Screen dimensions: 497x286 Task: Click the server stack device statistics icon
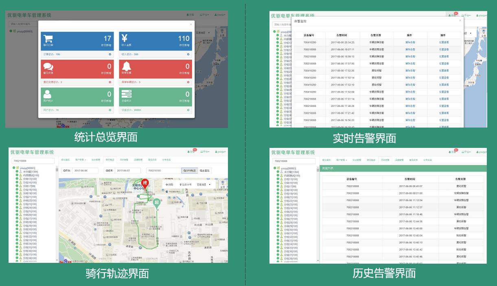click(126, 94)
